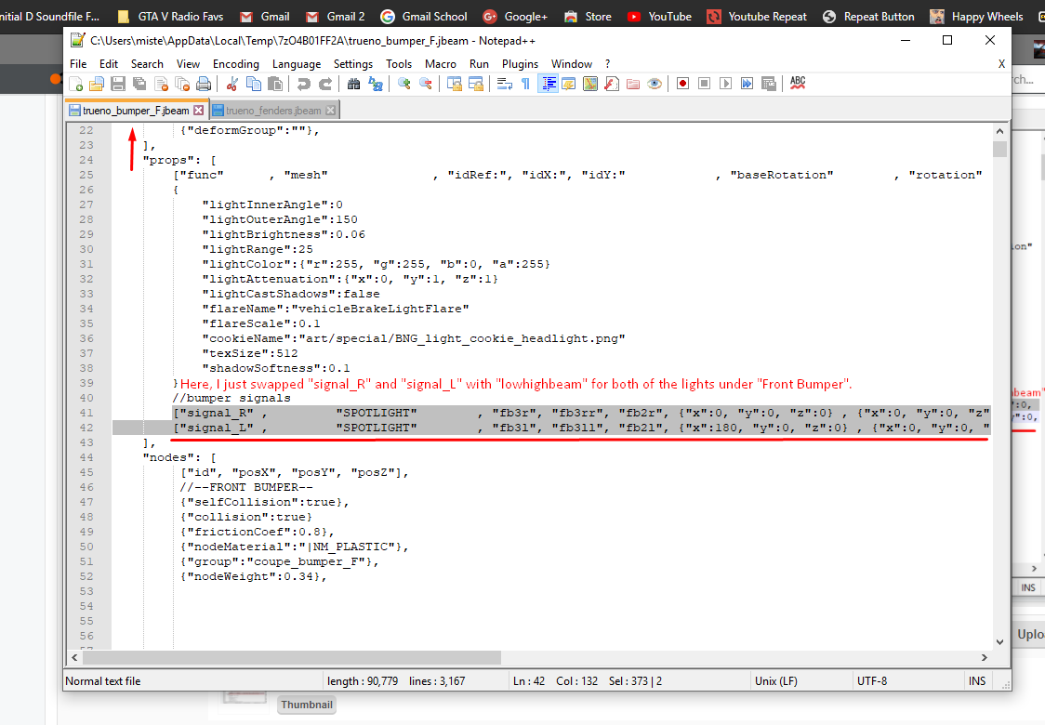The height and width of the screenshot is (725, 1045).
Task: Toggle the Show Indent Guide icon
Action: (548, 84)
